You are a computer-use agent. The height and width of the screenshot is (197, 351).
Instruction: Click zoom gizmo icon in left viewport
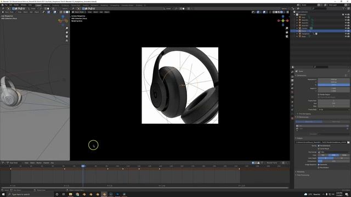(x=67, y=28)
